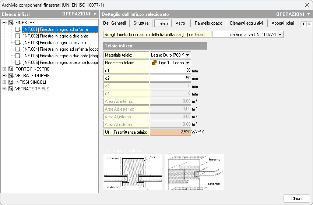Open the transmittance calculation method dropdown
The width and height of the screenshot is (313, 205).
tap(280, 35)
